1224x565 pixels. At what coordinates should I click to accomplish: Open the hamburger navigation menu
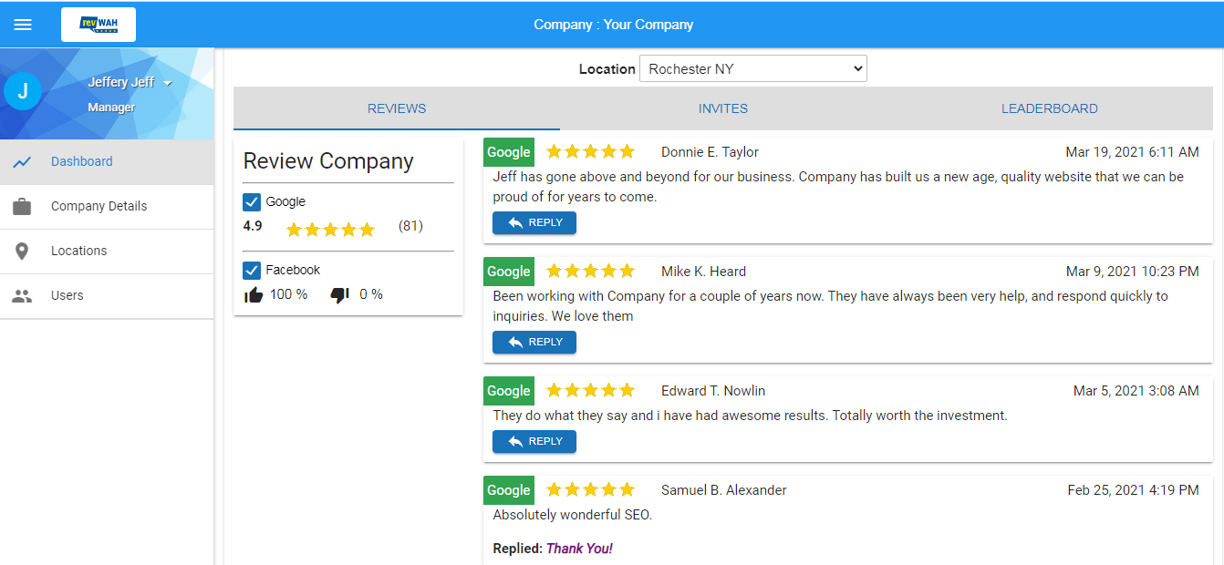click(x=23, y=25)
